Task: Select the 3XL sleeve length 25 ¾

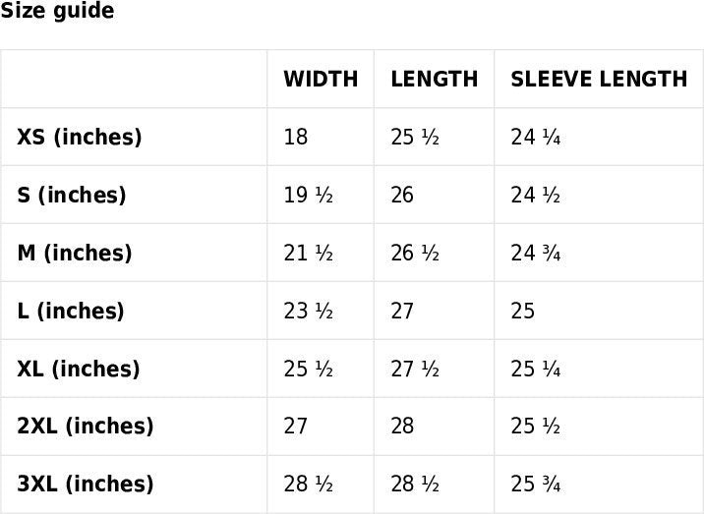Action: click(x=536, y=485)
